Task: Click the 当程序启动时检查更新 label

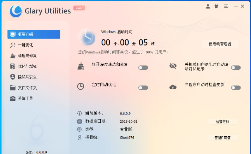Action: (205, 85)
